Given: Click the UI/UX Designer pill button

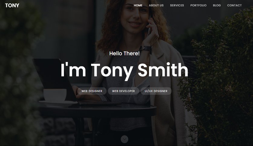Looking at the screenshot, I should pos(156,91).
